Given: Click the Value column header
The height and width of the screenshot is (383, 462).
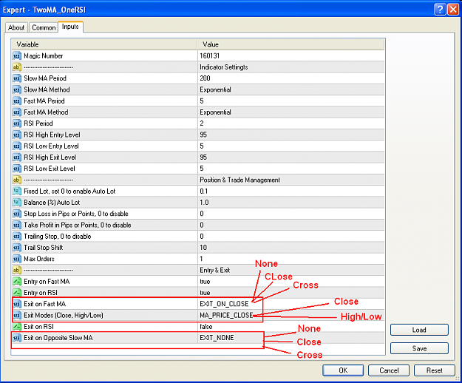Looking at the screenshot, I should pyautogui.click(x=291, y=44).
